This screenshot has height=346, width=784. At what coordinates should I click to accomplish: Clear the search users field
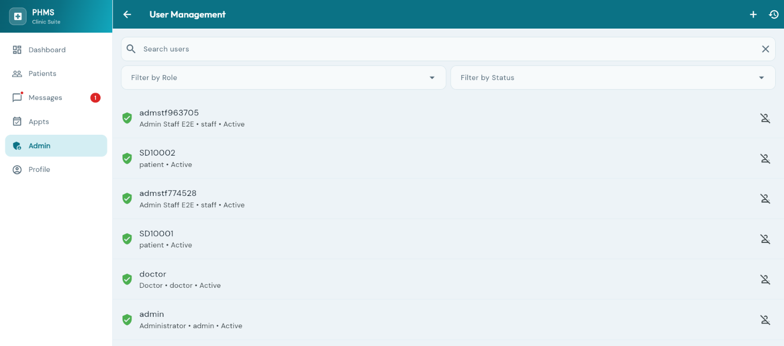[x=765, y=49]
